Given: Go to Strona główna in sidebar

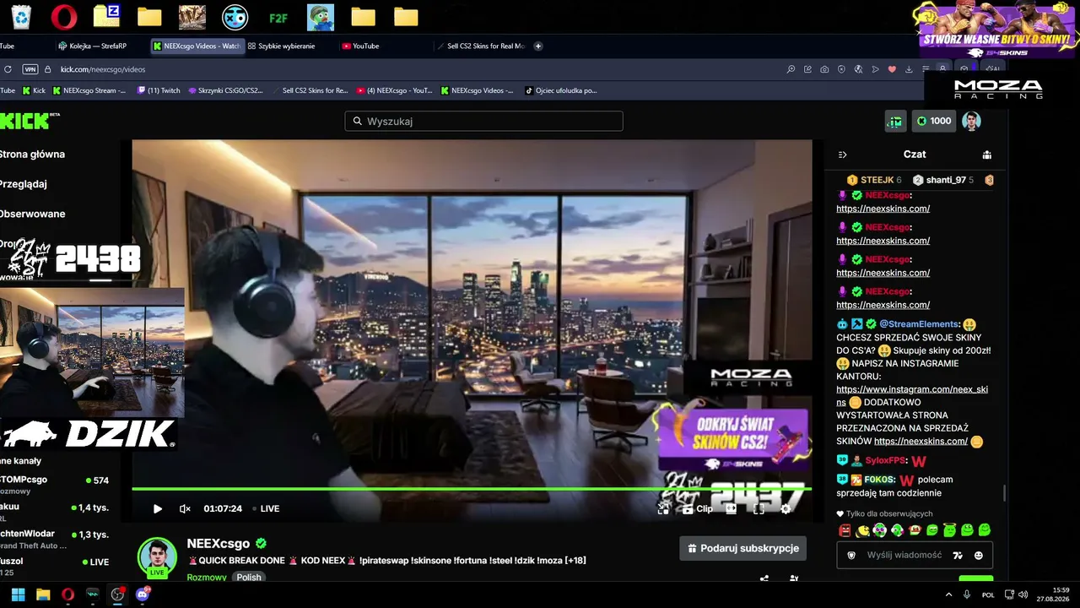Looking at the screenshot, I should click(32, 155).
